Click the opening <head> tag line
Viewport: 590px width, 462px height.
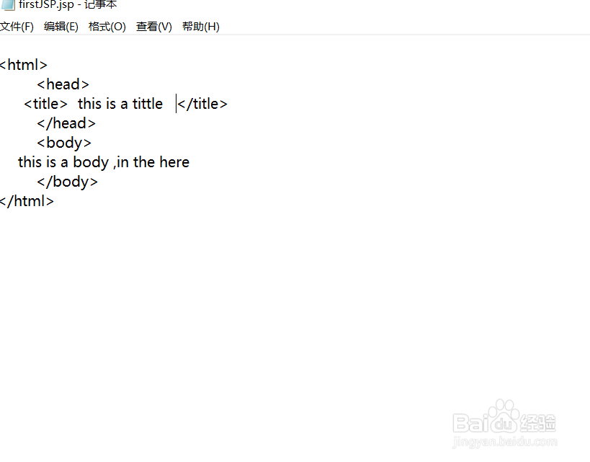point(63,84)
